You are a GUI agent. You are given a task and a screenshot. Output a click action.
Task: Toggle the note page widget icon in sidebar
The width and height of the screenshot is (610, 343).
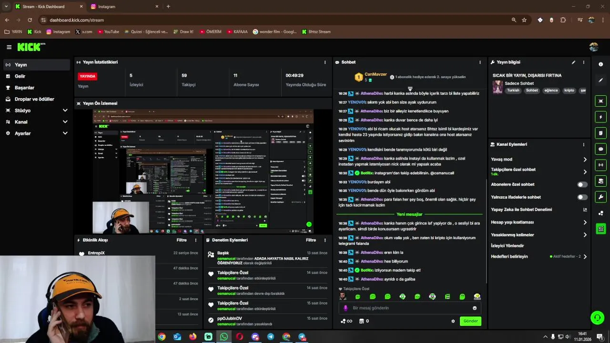click(x=601, y=133)
